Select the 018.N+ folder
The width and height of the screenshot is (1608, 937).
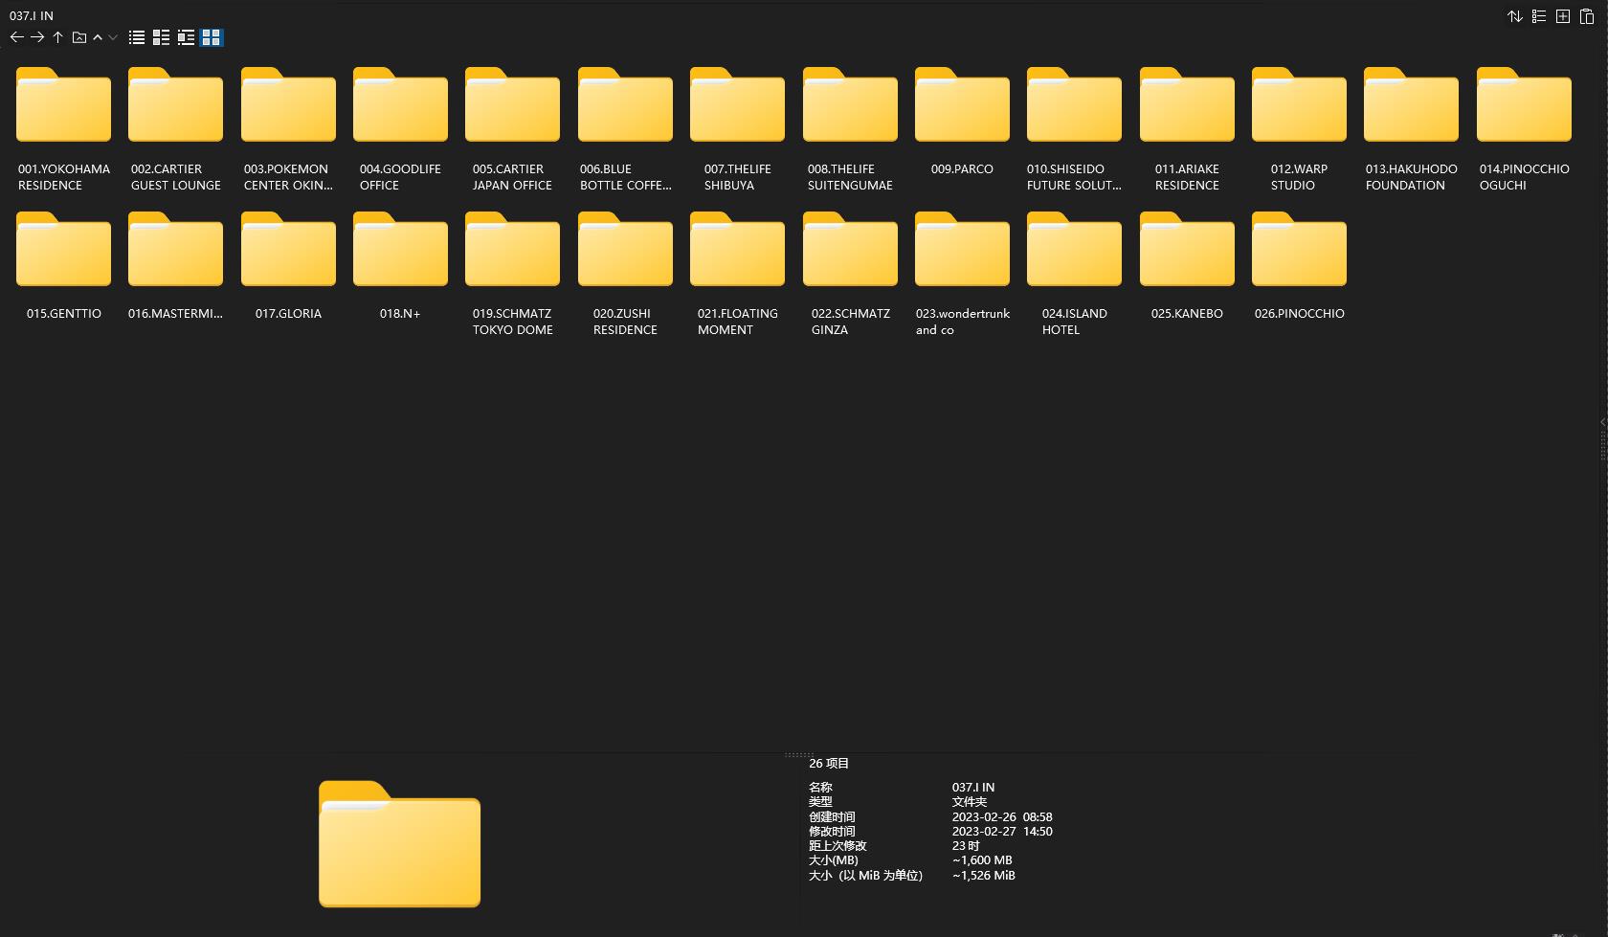coord(400,266)
